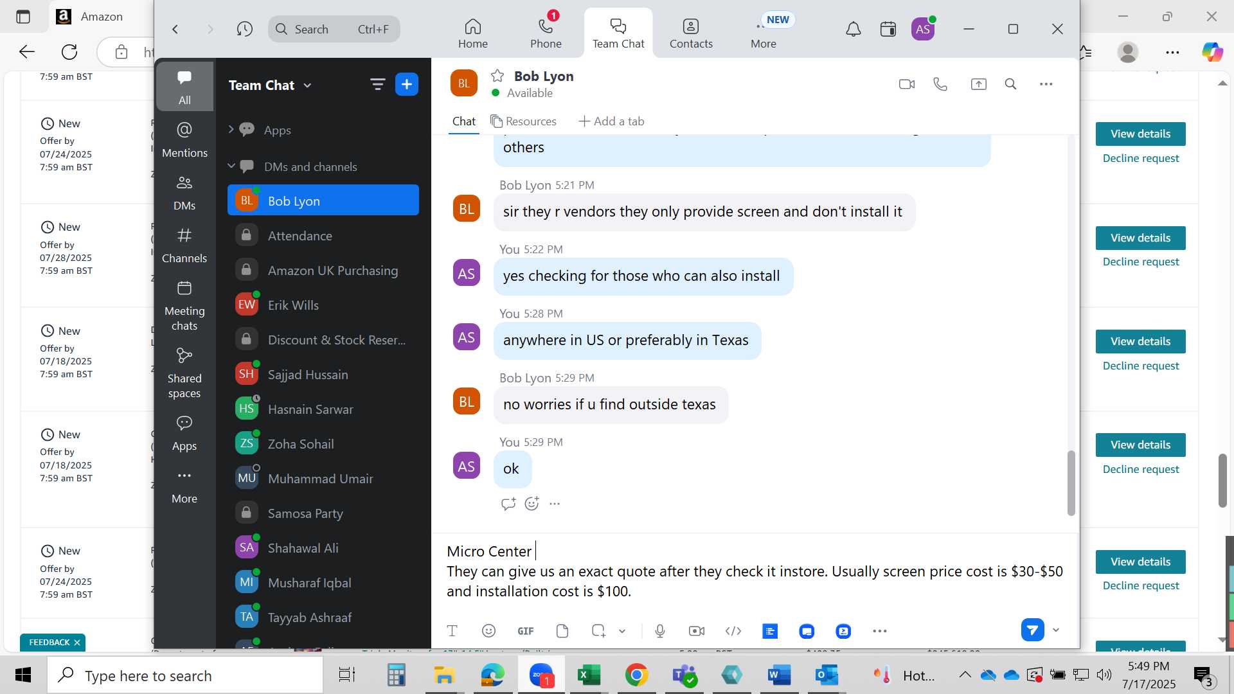Open chat with Musharaf Iqbal

tap(323, 583)
